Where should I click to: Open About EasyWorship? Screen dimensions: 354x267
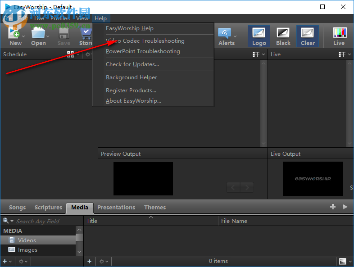click(153, 101)
